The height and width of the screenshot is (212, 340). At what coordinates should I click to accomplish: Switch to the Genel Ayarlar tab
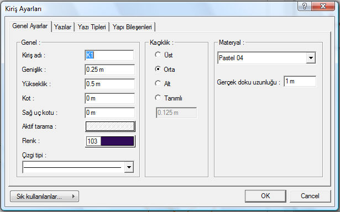click(x=30, y=26)
